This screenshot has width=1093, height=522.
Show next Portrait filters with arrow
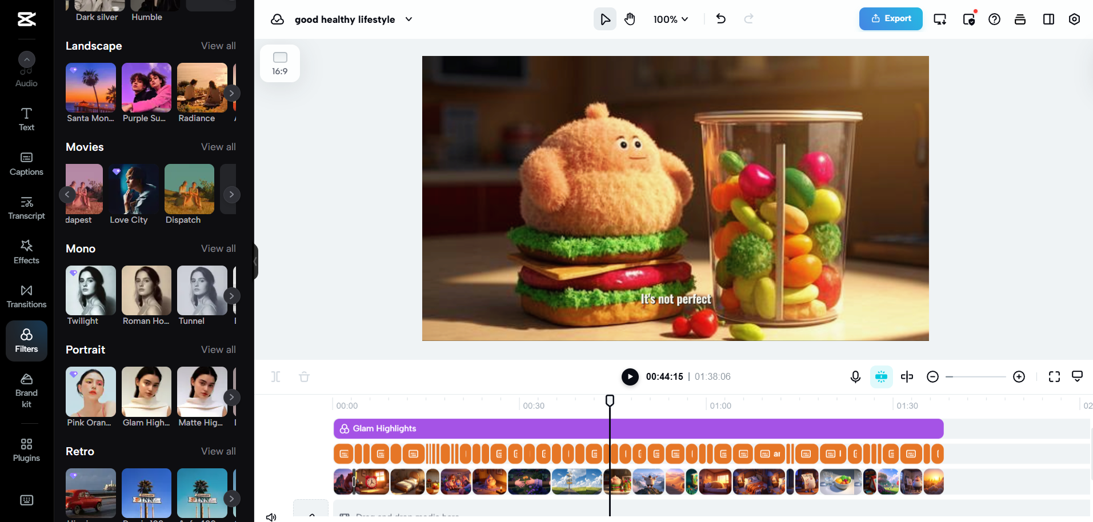pos(231,397)
